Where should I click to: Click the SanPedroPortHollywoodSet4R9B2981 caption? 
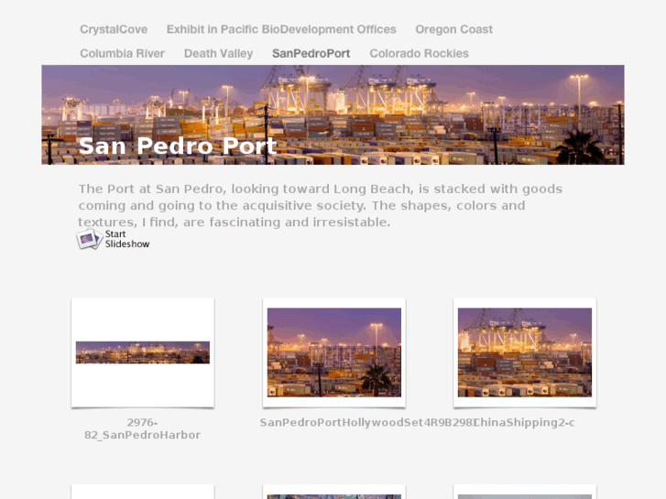point(367,423)
